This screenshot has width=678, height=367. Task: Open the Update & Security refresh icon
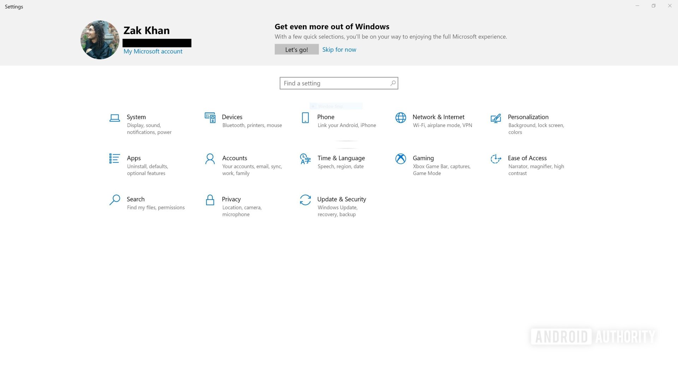pyautogui.click(x=305, y=200)
